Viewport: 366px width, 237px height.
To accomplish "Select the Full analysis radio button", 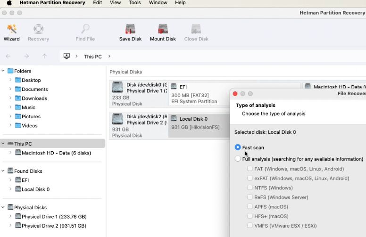I will [238, 159].
